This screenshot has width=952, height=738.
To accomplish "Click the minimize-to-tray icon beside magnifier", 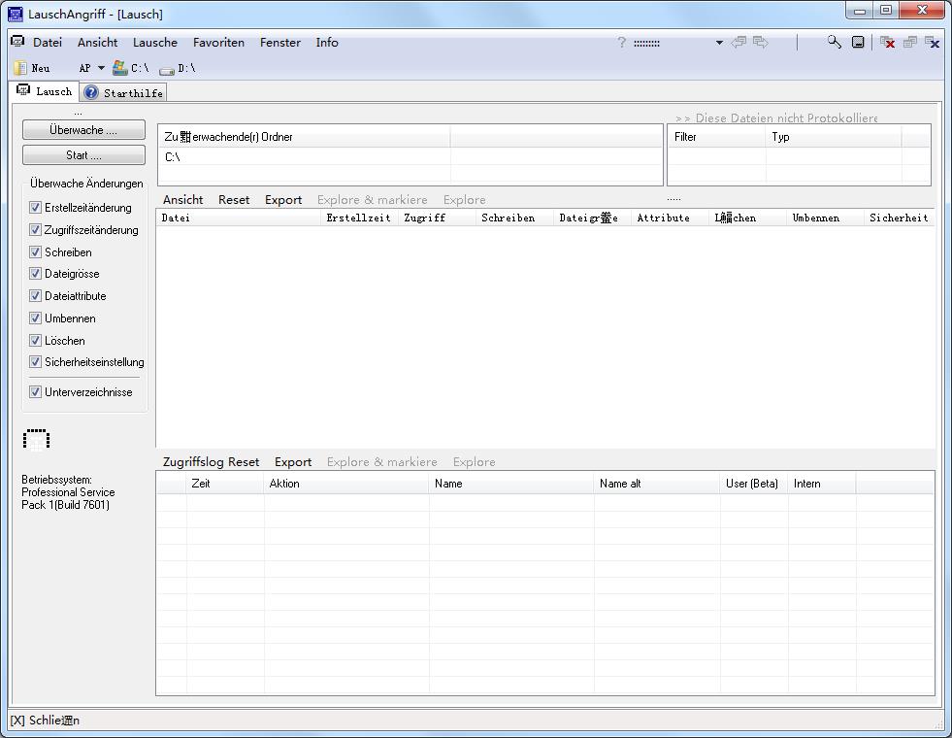I will pos(858,42).
